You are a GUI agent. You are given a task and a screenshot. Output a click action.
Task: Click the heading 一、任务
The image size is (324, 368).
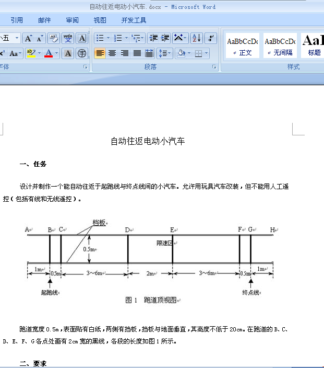point(33,164)
